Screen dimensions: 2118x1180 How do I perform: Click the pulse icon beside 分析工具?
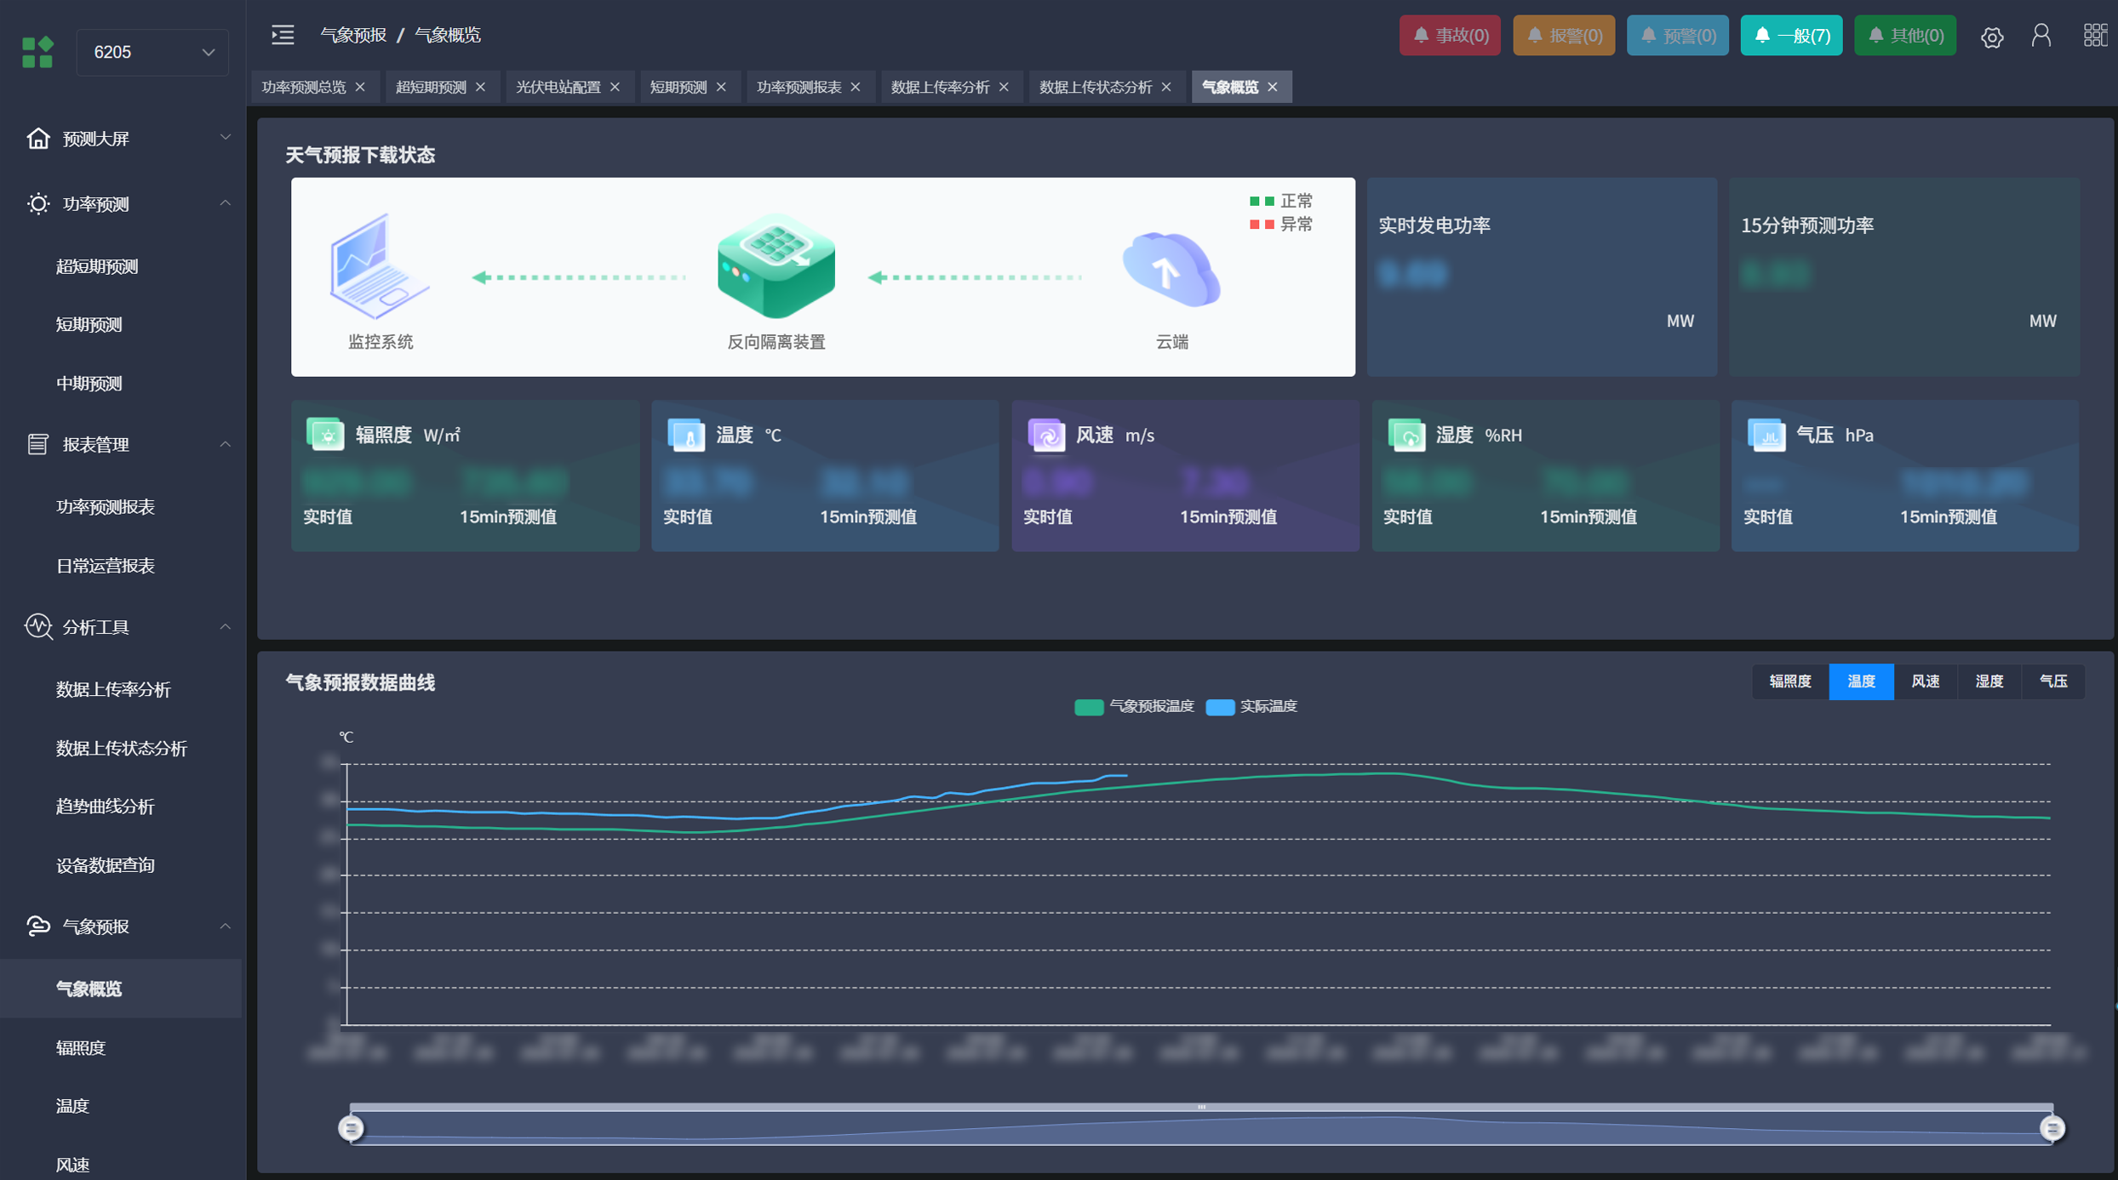click(x=37, y=626)
